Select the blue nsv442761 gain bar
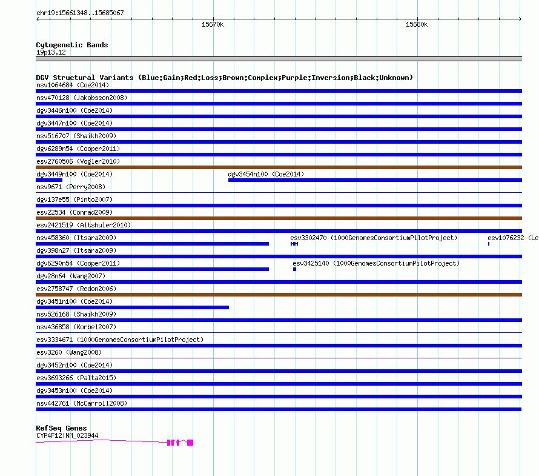Screen dimensions: 539x476 (279, 409)
